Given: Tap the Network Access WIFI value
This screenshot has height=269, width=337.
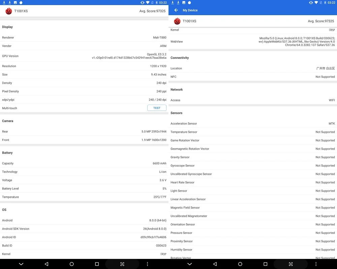Looking at the screenshot, I should point(332,100).
